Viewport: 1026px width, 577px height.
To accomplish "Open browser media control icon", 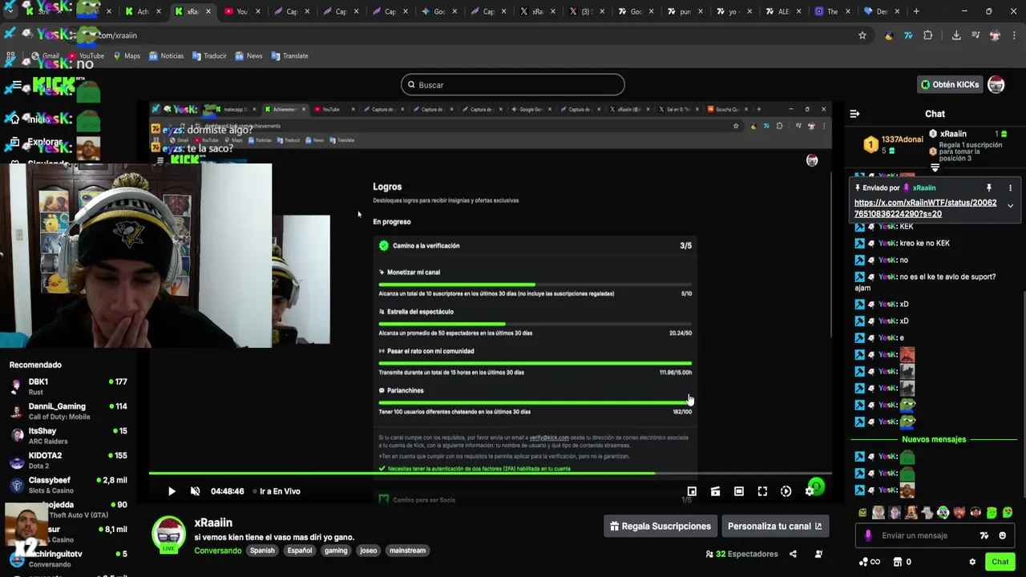I will 976,35.
